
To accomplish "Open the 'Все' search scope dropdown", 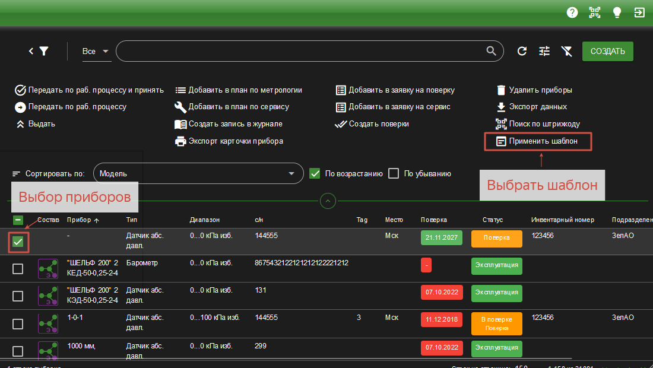I will click(x=96, y=51).
